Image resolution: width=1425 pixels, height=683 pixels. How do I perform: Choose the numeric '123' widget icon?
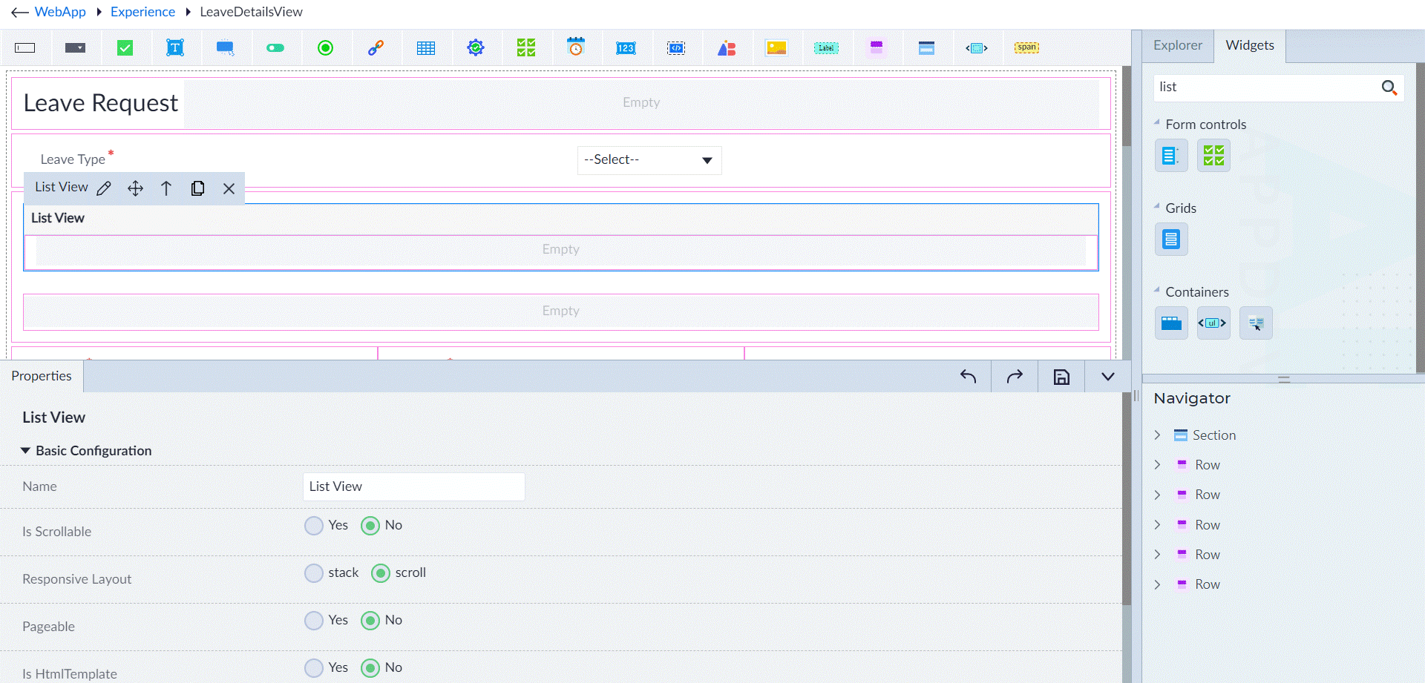tap(626, 48)
